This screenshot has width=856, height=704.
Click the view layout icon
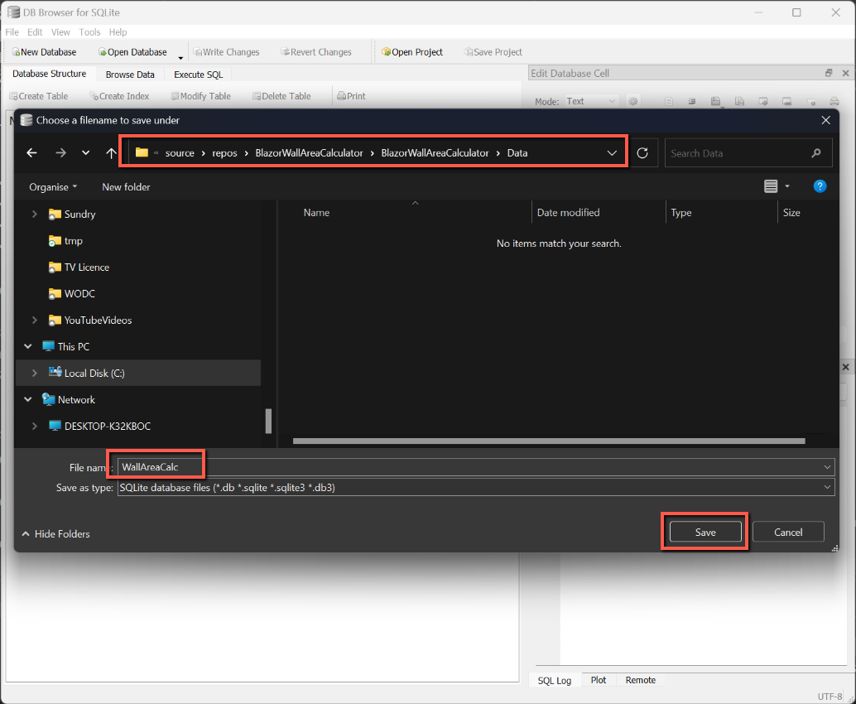[771, 187]
